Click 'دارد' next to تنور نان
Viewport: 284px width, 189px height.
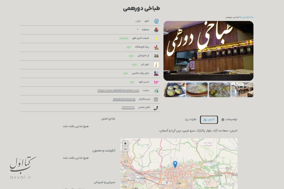[134, 64]
